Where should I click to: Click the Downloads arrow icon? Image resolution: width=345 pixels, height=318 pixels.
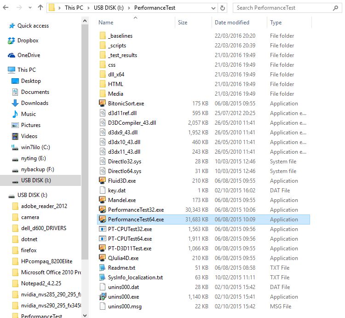15,103
